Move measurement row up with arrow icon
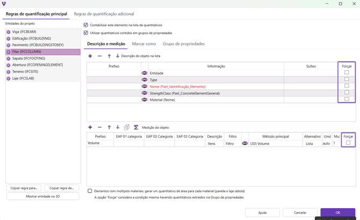Screen dimensions: 360x220 tap(109, 127)
